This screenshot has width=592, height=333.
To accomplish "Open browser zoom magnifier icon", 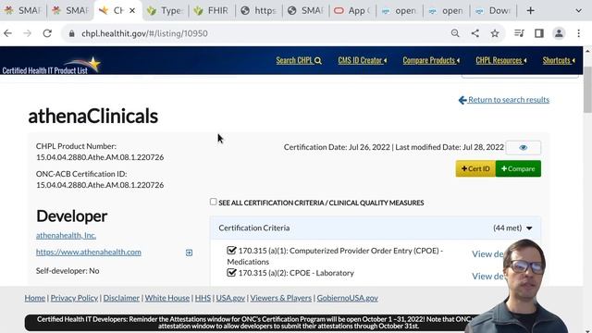I will pyautogui.click(x=455, y=33).
